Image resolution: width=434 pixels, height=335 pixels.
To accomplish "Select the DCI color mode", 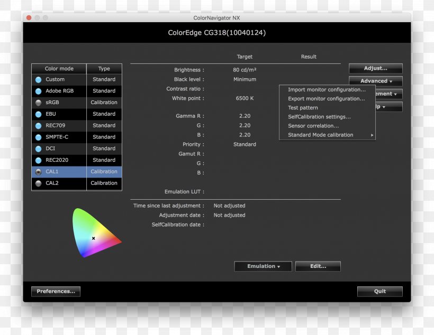I will (77, 148).
